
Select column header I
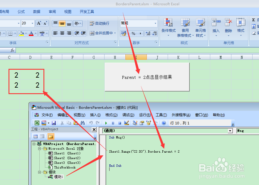pos(136,57)
